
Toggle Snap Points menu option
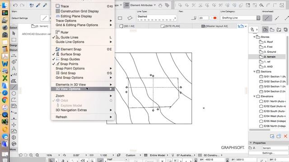[x=83, y=64]
